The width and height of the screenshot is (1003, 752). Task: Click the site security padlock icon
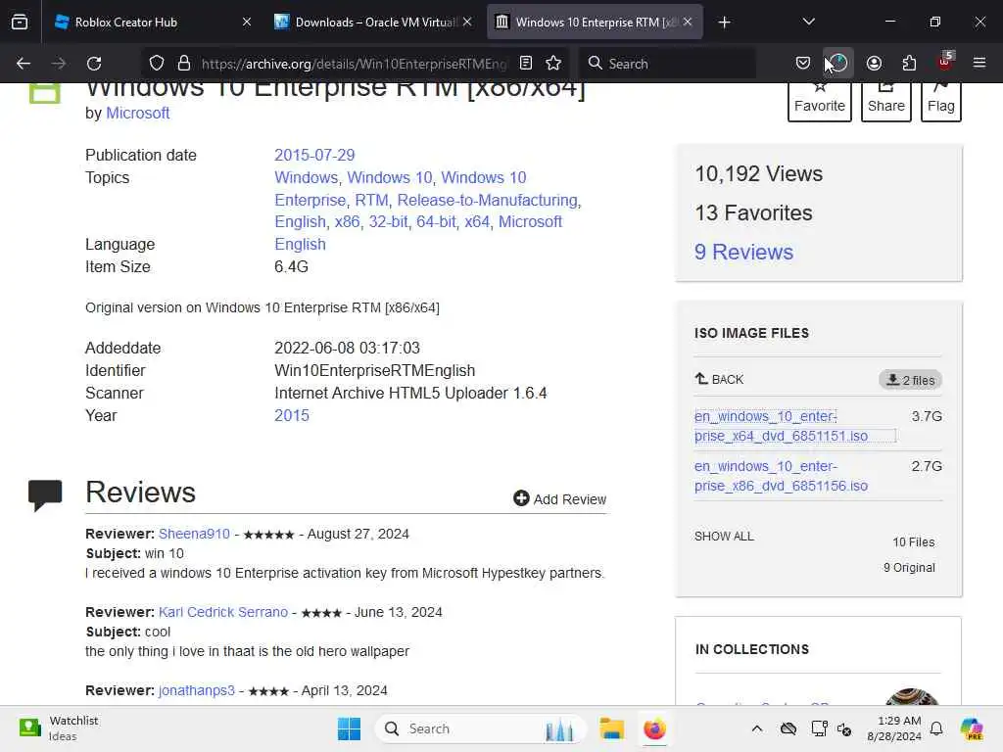tap(184, 64)
